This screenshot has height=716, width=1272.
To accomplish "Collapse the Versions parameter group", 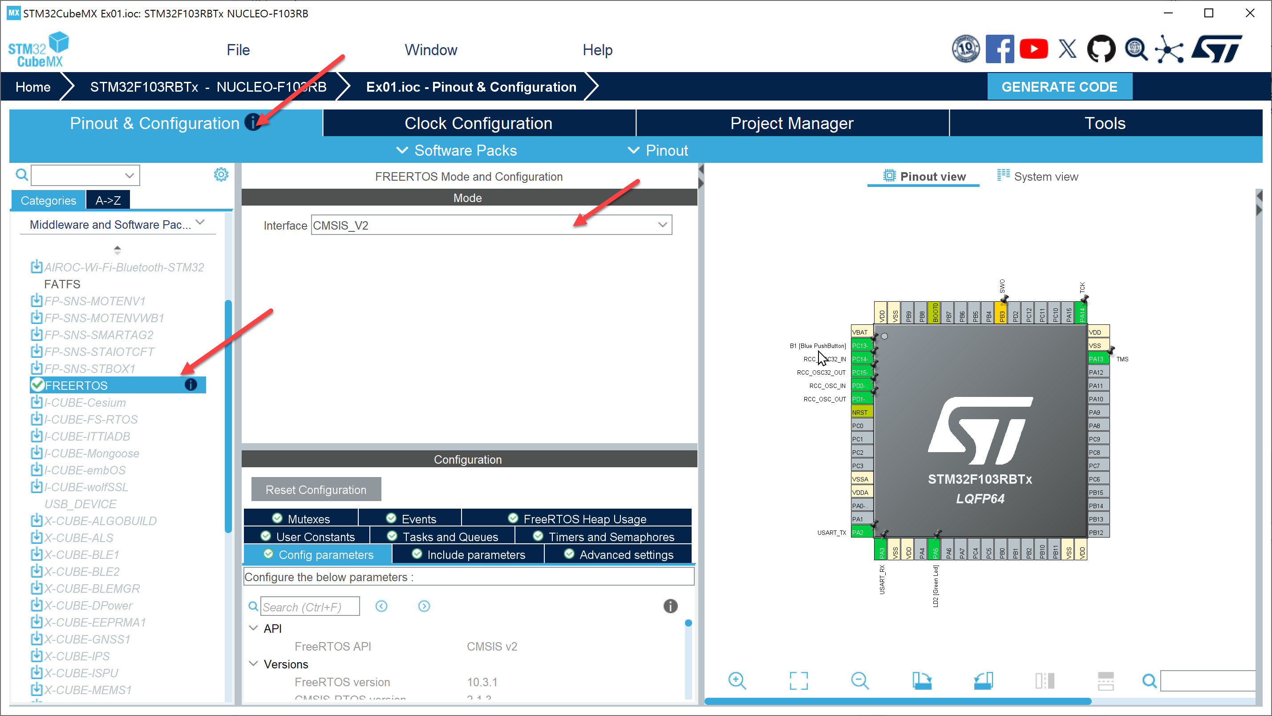I will [x=253, y=663].
